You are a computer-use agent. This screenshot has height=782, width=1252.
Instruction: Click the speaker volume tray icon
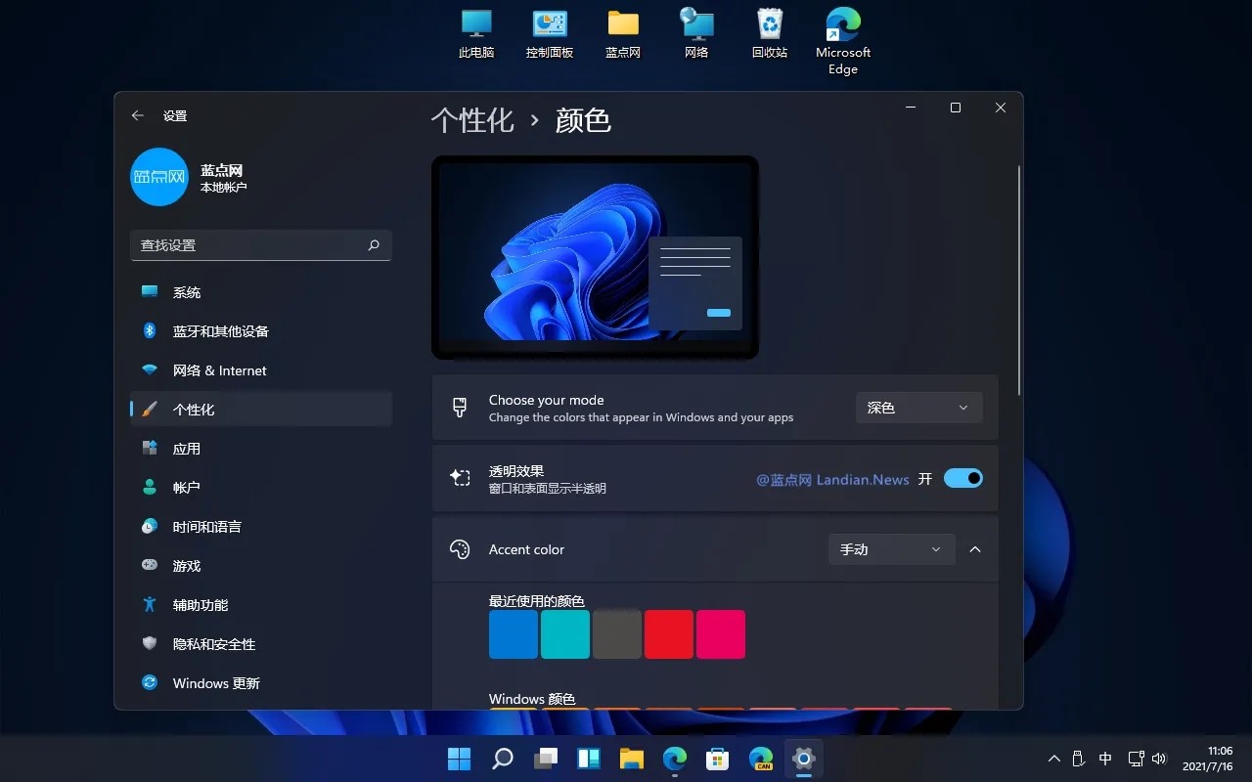pos(1160,759)
